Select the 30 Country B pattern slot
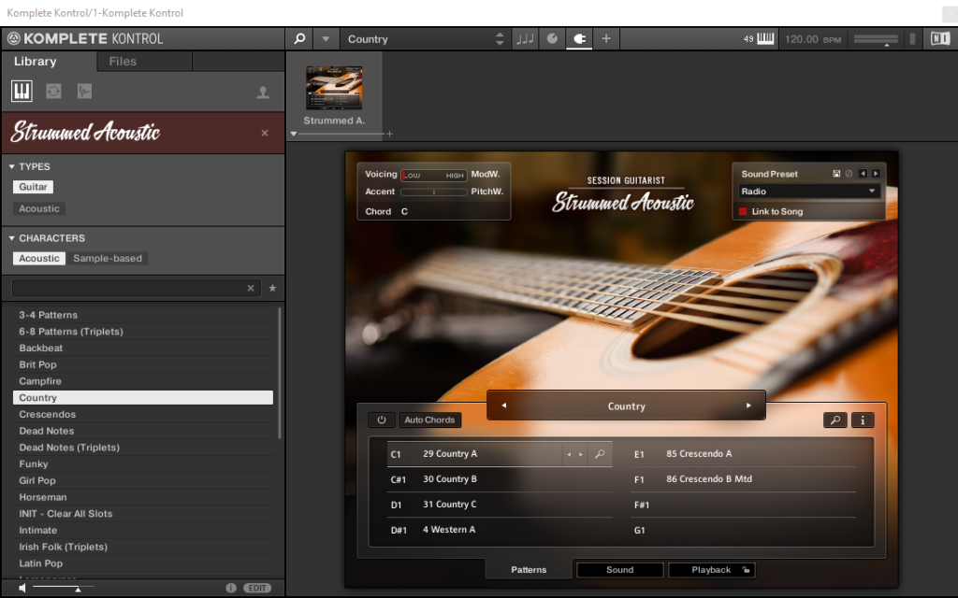Screen dimensions: 958x598 click(x=500, y=479)
